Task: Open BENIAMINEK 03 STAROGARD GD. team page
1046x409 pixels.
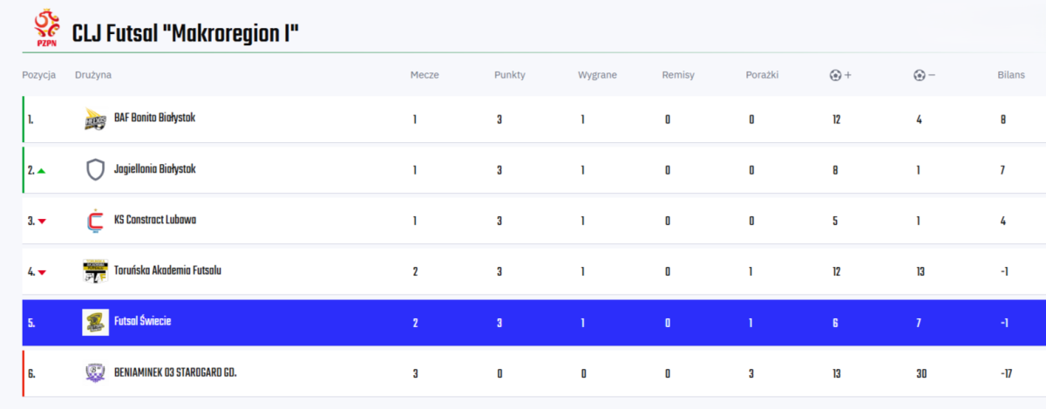Action: pyautogui.click(x=175, y=372)
